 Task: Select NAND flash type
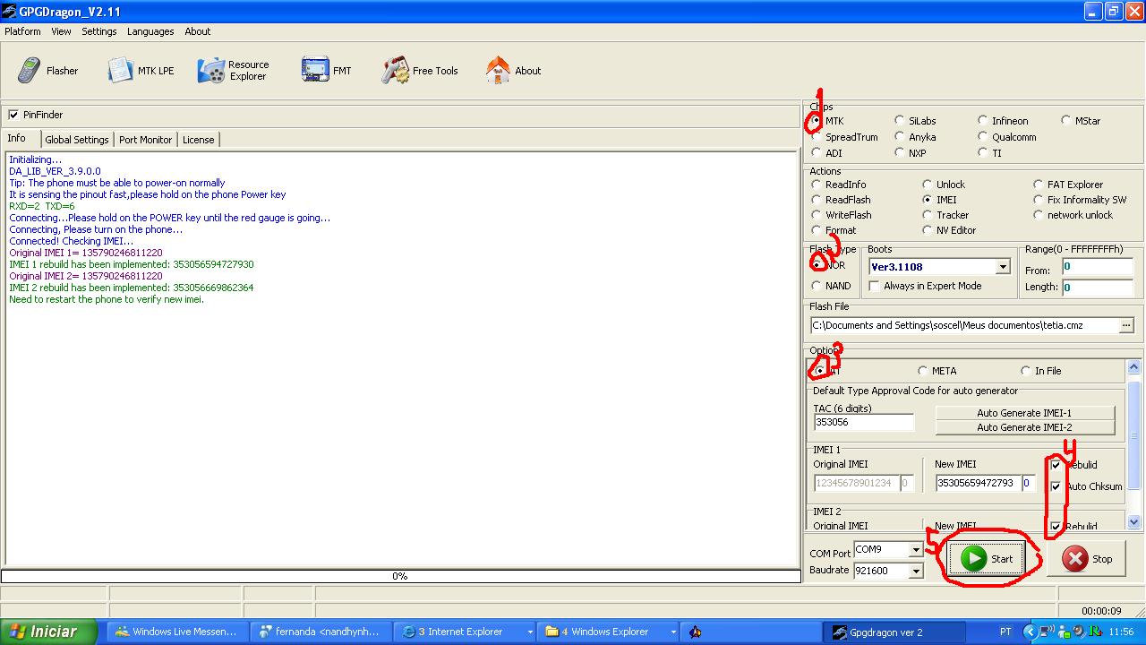pyautogui.click(x=816, y=286)
